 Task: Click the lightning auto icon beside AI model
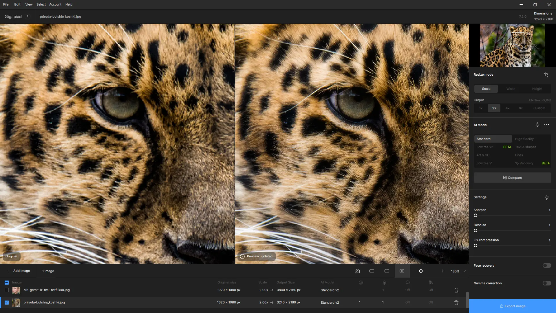pyautogui.click(x=537, y=125)
